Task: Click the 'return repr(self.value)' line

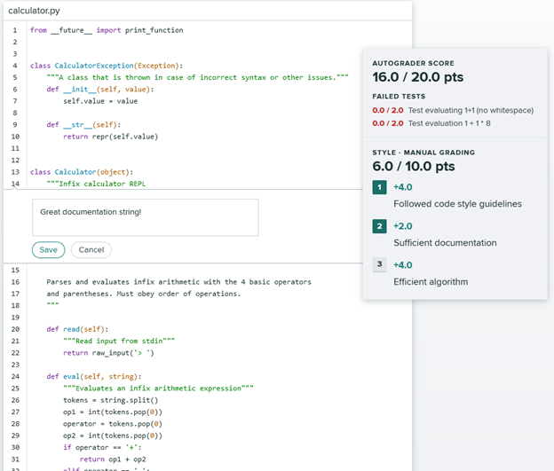Action: coord(111,137)
